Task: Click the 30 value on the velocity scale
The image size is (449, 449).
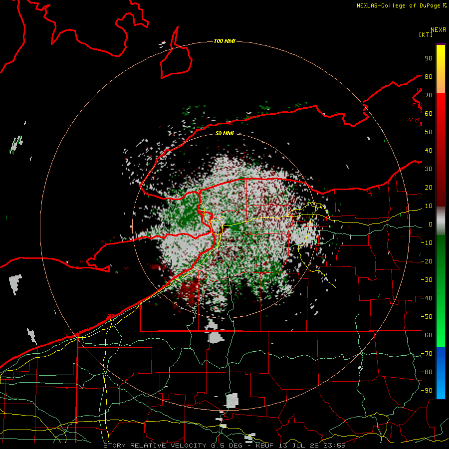Action: coord(429,169)
